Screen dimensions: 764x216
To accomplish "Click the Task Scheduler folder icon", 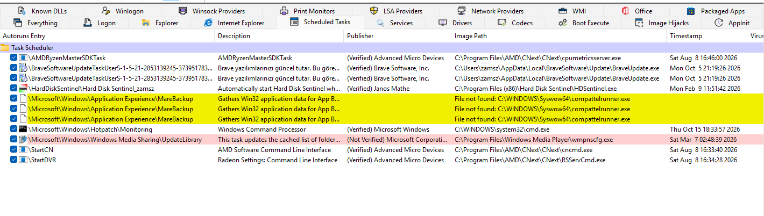I will [5, 48].
